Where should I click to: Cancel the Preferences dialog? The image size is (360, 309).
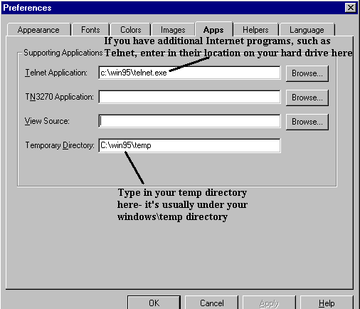211,303
